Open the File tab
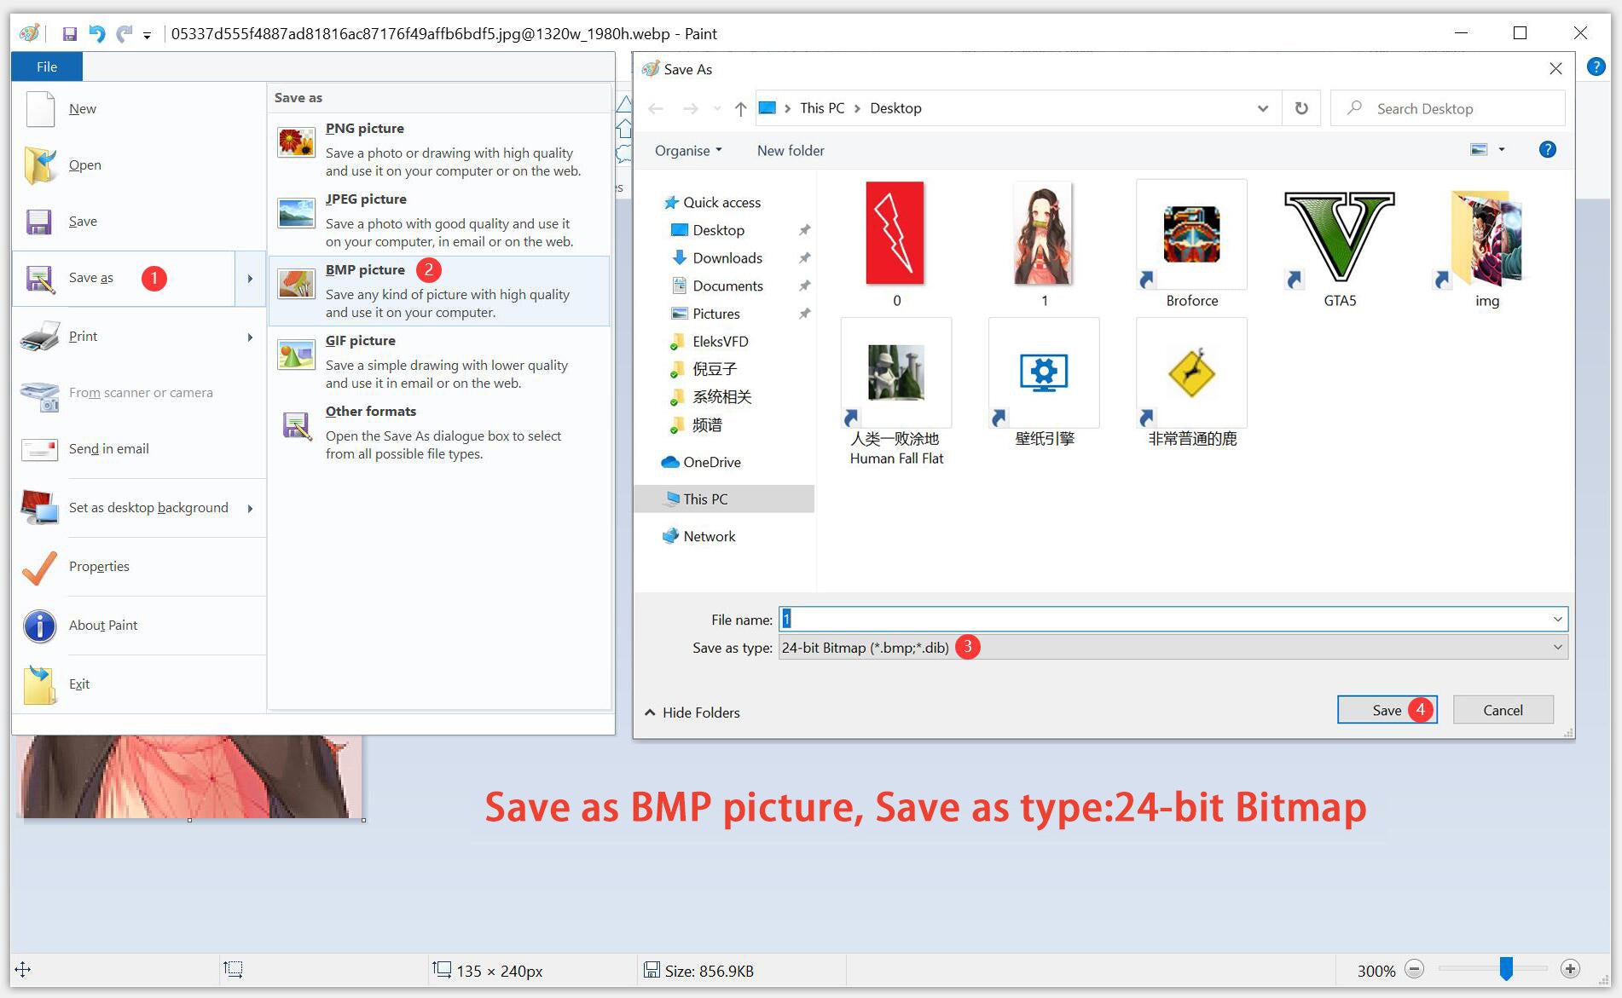This screenshot has width=1622, height=998. [47, 66]
